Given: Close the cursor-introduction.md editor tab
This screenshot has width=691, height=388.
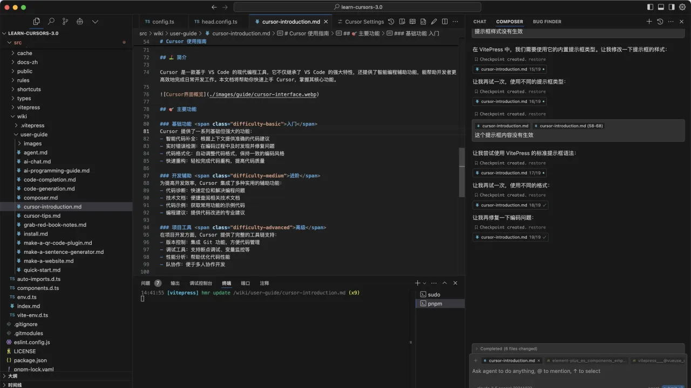Looking at the screenshot, I should click(x=325, y=22).
